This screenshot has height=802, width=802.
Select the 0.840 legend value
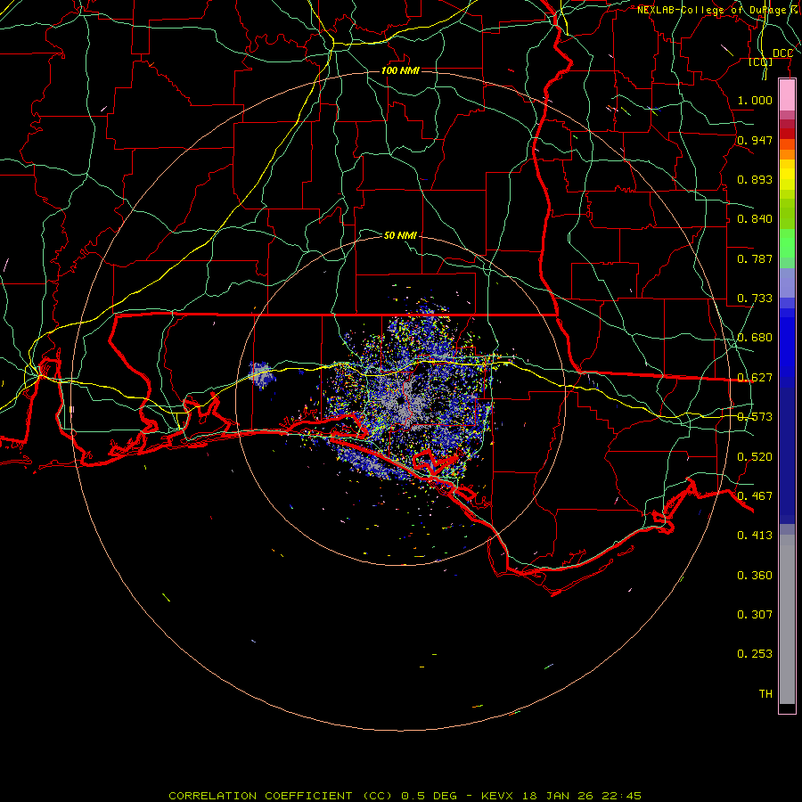[755, 219]
